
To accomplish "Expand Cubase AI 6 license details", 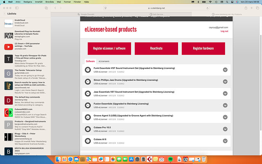I will (x=225, y=141).
